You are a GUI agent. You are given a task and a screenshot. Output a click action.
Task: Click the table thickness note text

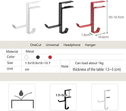97,69
